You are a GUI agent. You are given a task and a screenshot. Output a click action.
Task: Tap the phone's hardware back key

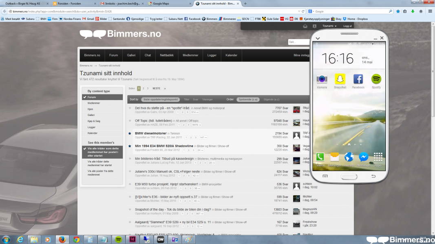tap(373, 176)
